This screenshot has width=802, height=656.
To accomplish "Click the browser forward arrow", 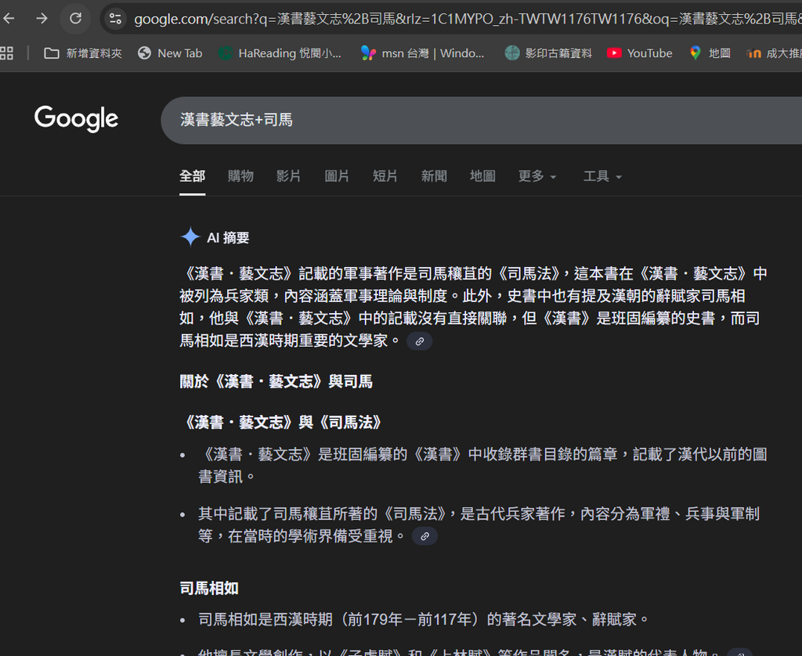I will pos(42,18).
